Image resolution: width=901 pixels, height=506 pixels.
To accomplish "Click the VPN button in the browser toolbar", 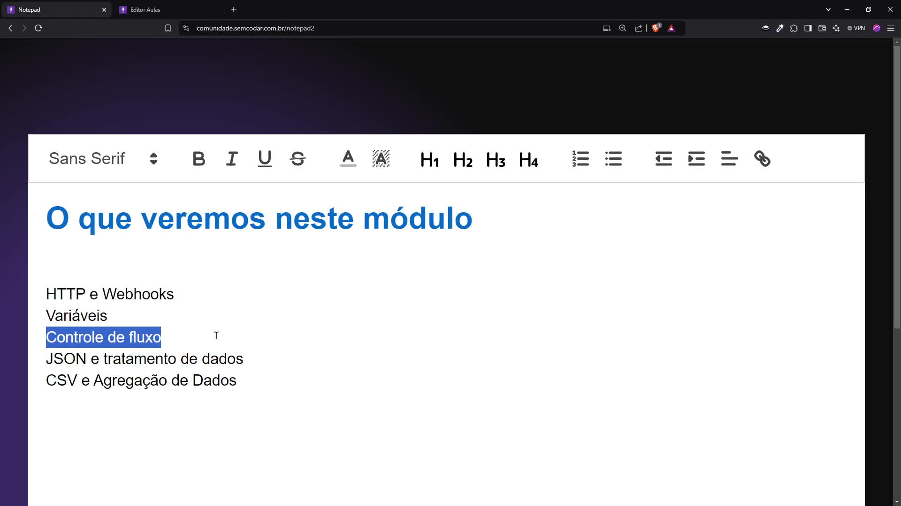I will 856,28.
